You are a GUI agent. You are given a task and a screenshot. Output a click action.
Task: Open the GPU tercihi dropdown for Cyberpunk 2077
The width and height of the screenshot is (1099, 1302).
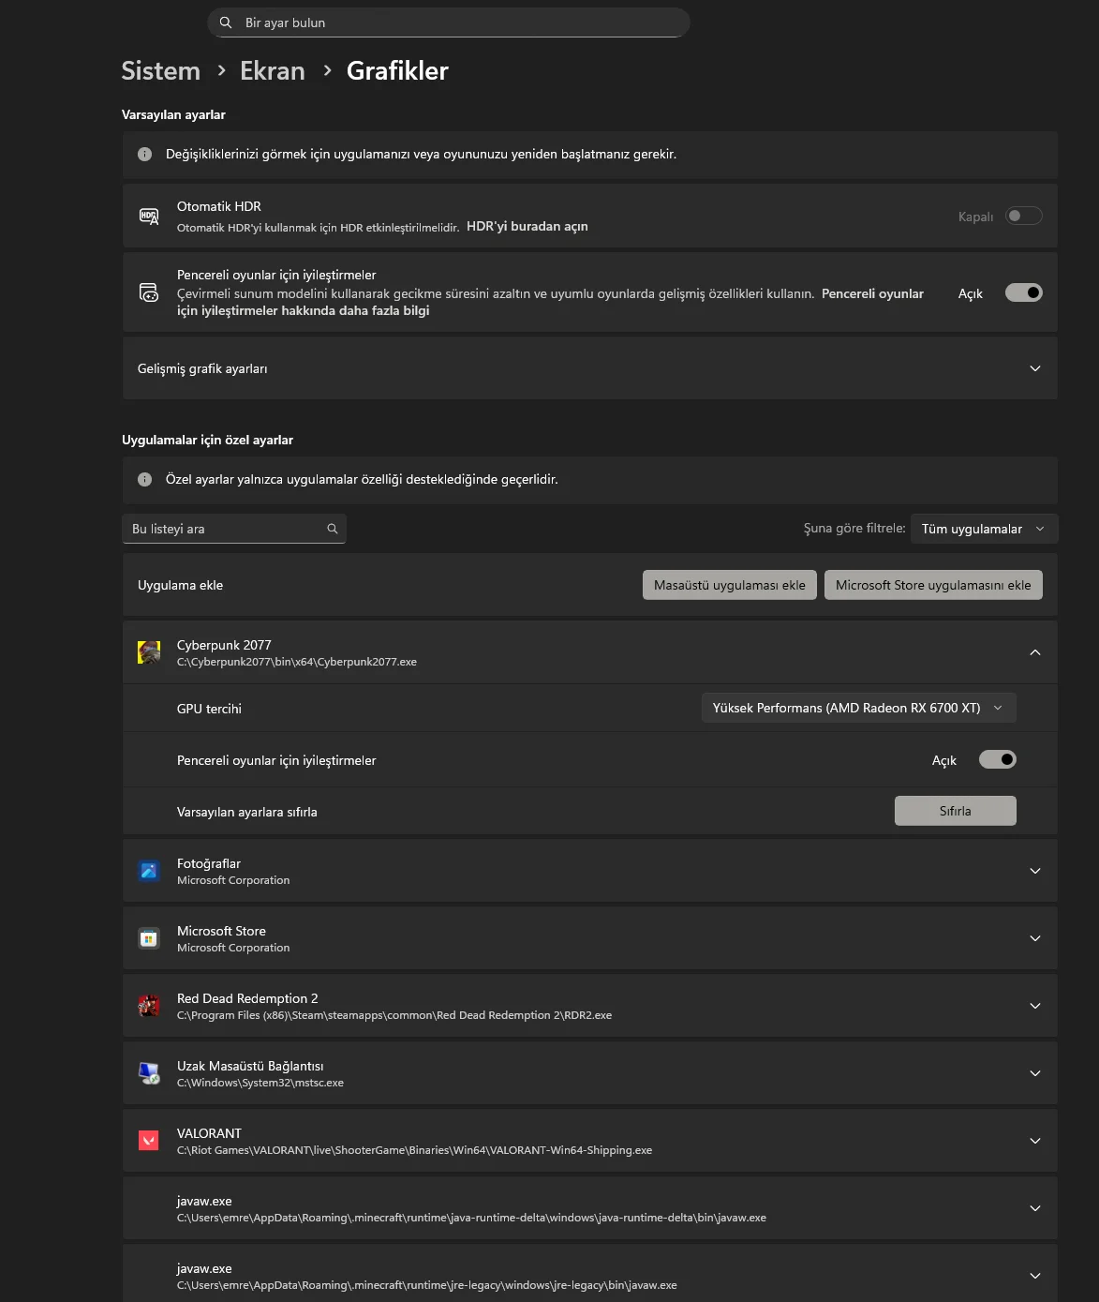click(857, 708)
